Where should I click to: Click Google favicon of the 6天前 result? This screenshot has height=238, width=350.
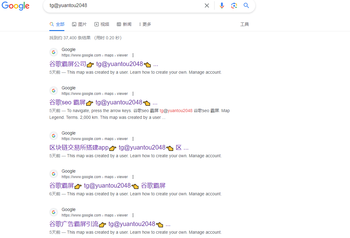(x=54, y=174)
